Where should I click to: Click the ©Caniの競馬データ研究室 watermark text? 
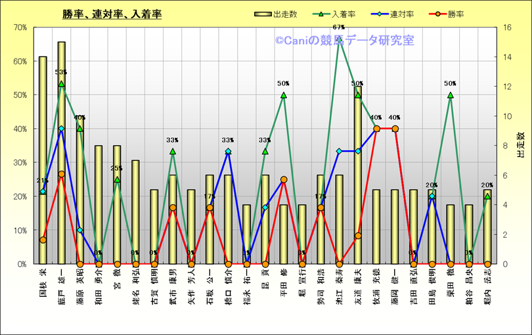point(344,41)
